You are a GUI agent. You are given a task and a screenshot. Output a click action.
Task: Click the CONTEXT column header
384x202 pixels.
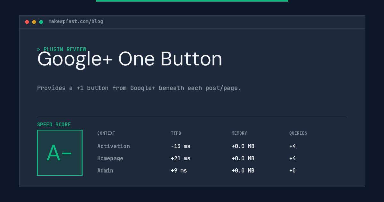coord(106,133)
